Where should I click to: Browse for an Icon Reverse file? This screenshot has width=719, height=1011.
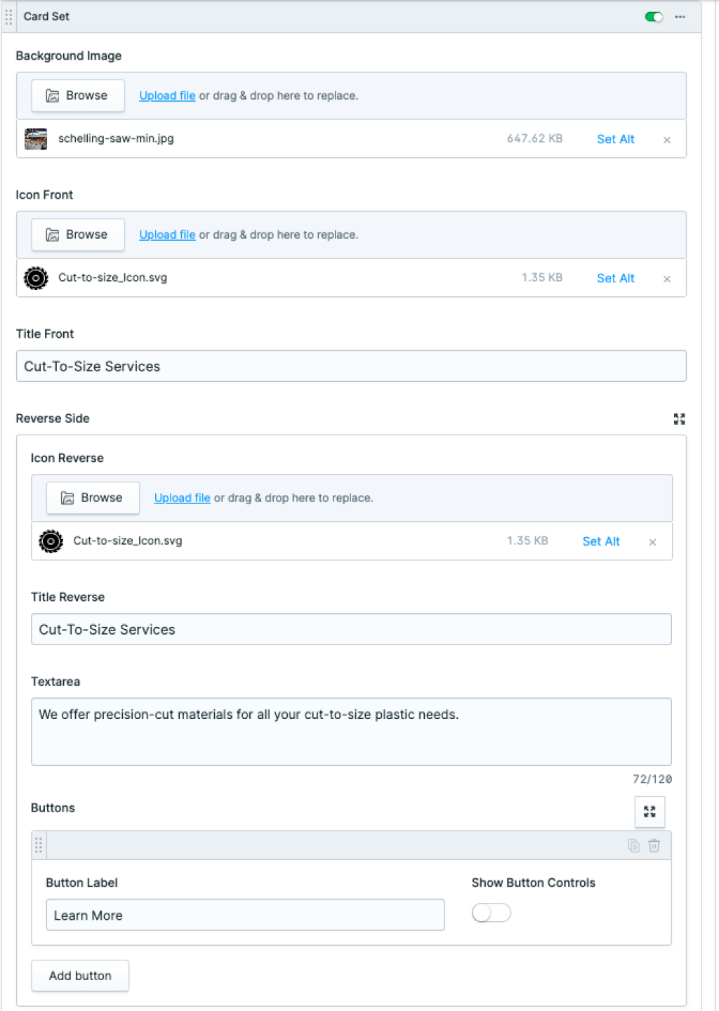click(x=93, y=498)
